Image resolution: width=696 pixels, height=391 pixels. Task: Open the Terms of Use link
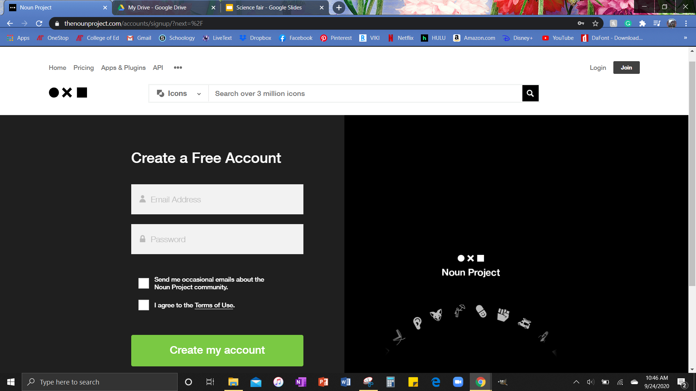(x=214, y=305)
